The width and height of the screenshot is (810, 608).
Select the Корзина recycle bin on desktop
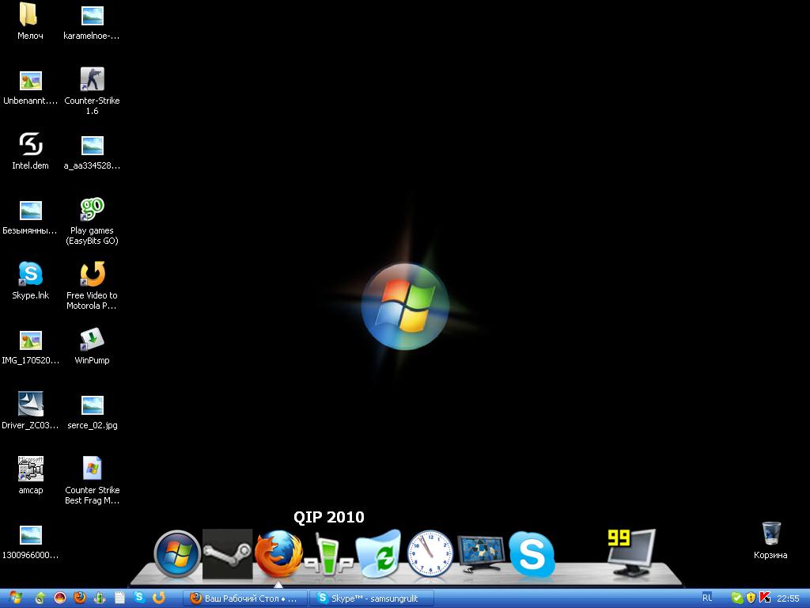pos(770,541)
